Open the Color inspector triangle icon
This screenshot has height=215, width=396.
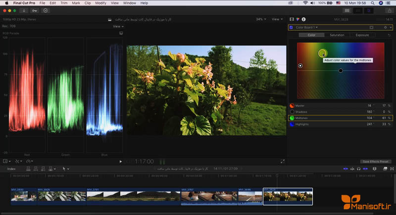[x=298, y=19]
